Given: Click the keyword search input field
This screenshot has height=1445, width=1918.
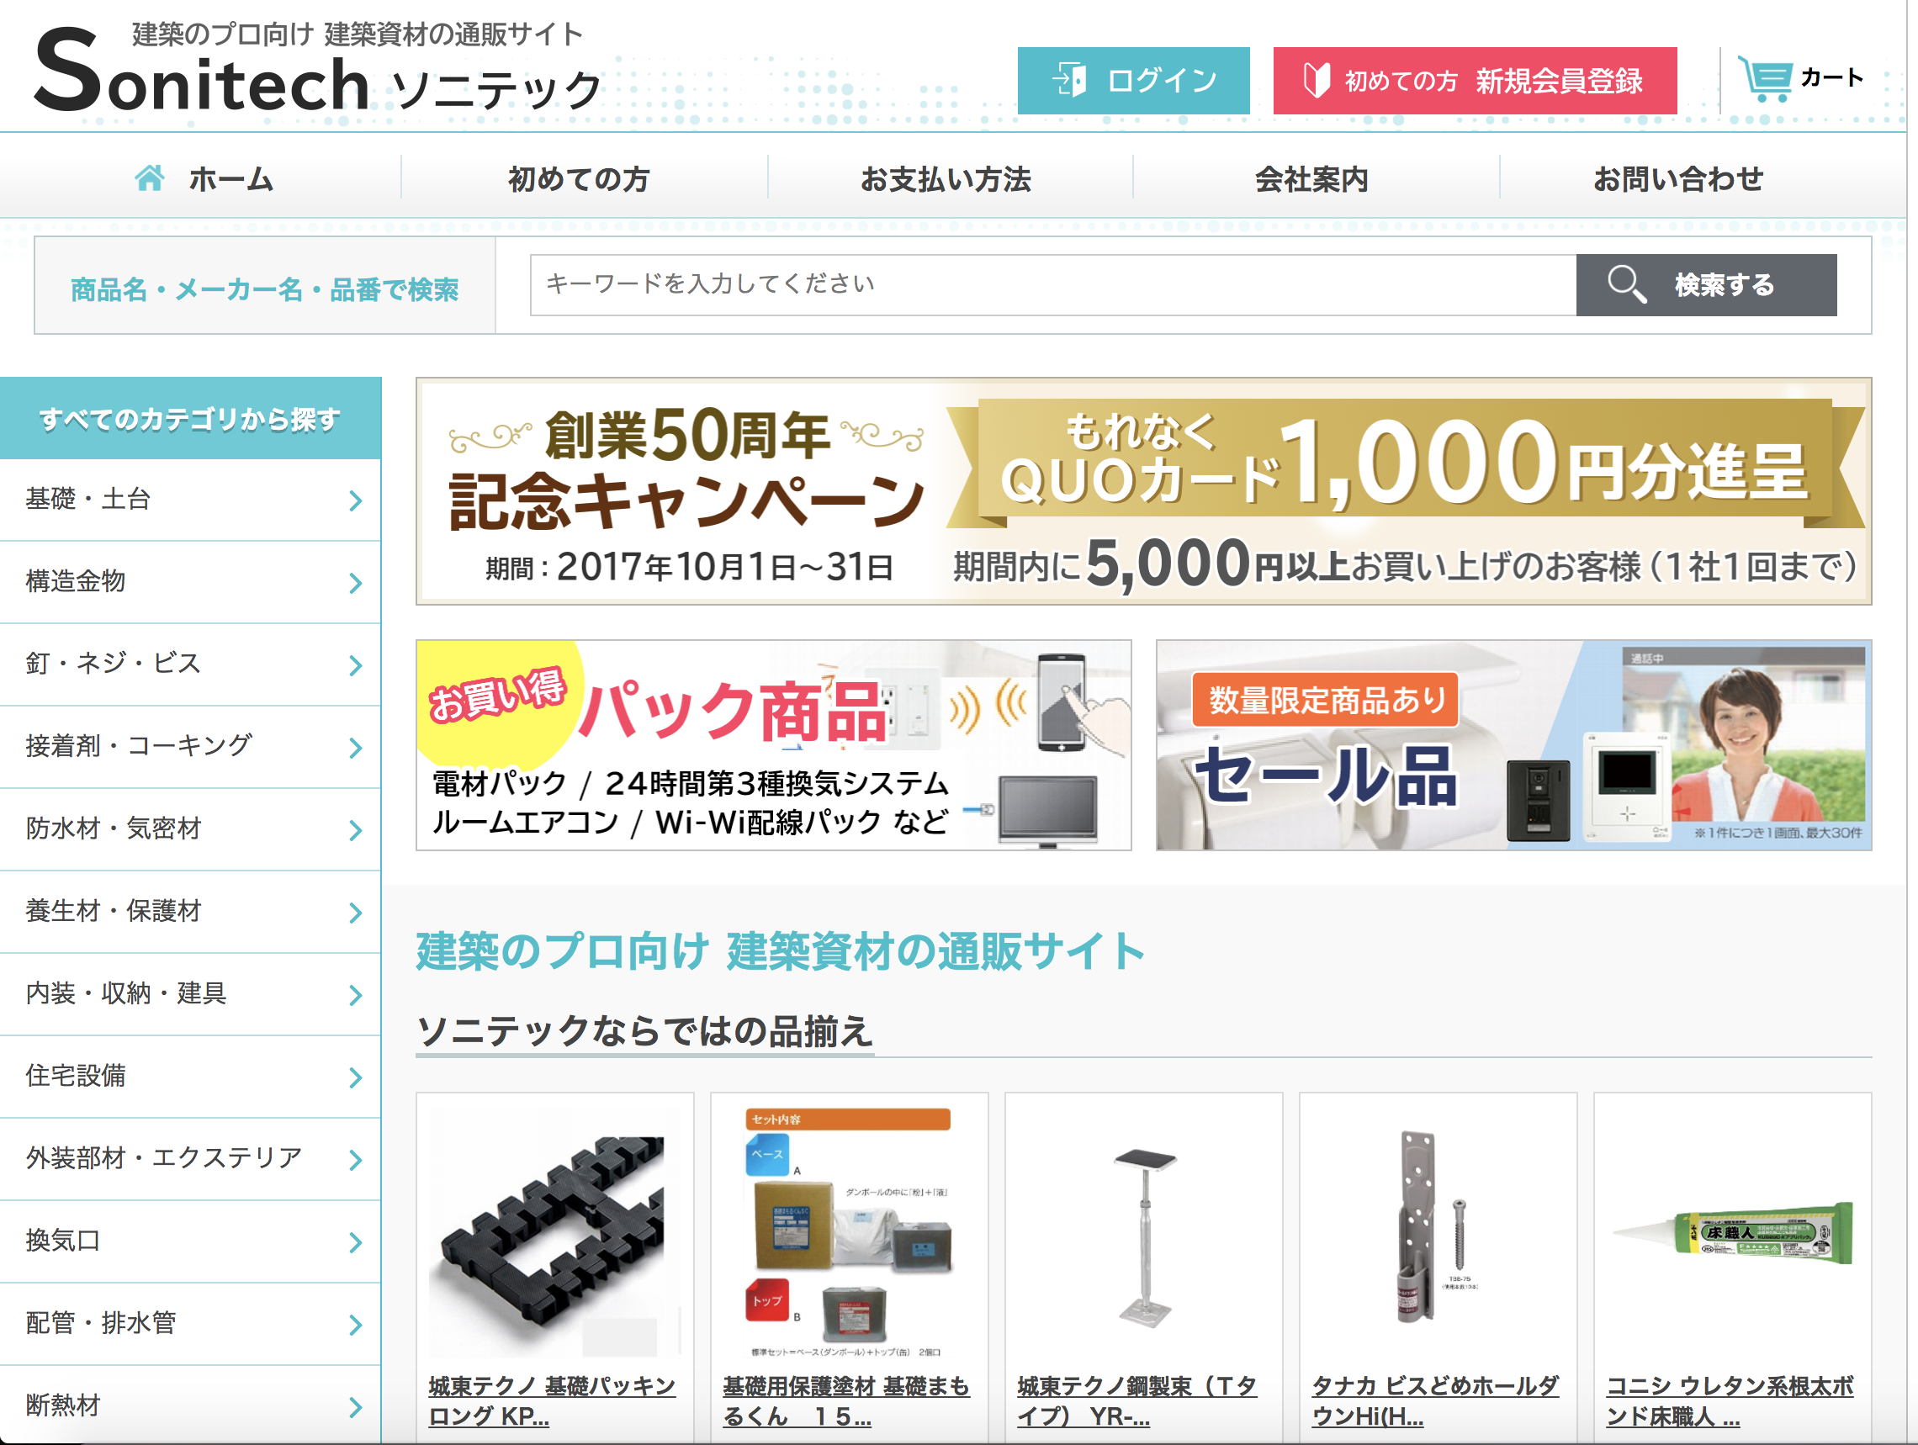Looking at the screenshot, I should click(x=1052, y=284).
